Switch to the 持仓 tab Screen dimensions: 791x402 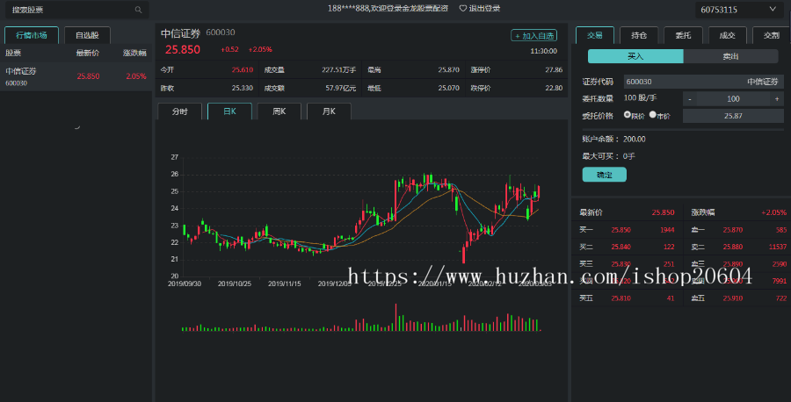(639, 35)
